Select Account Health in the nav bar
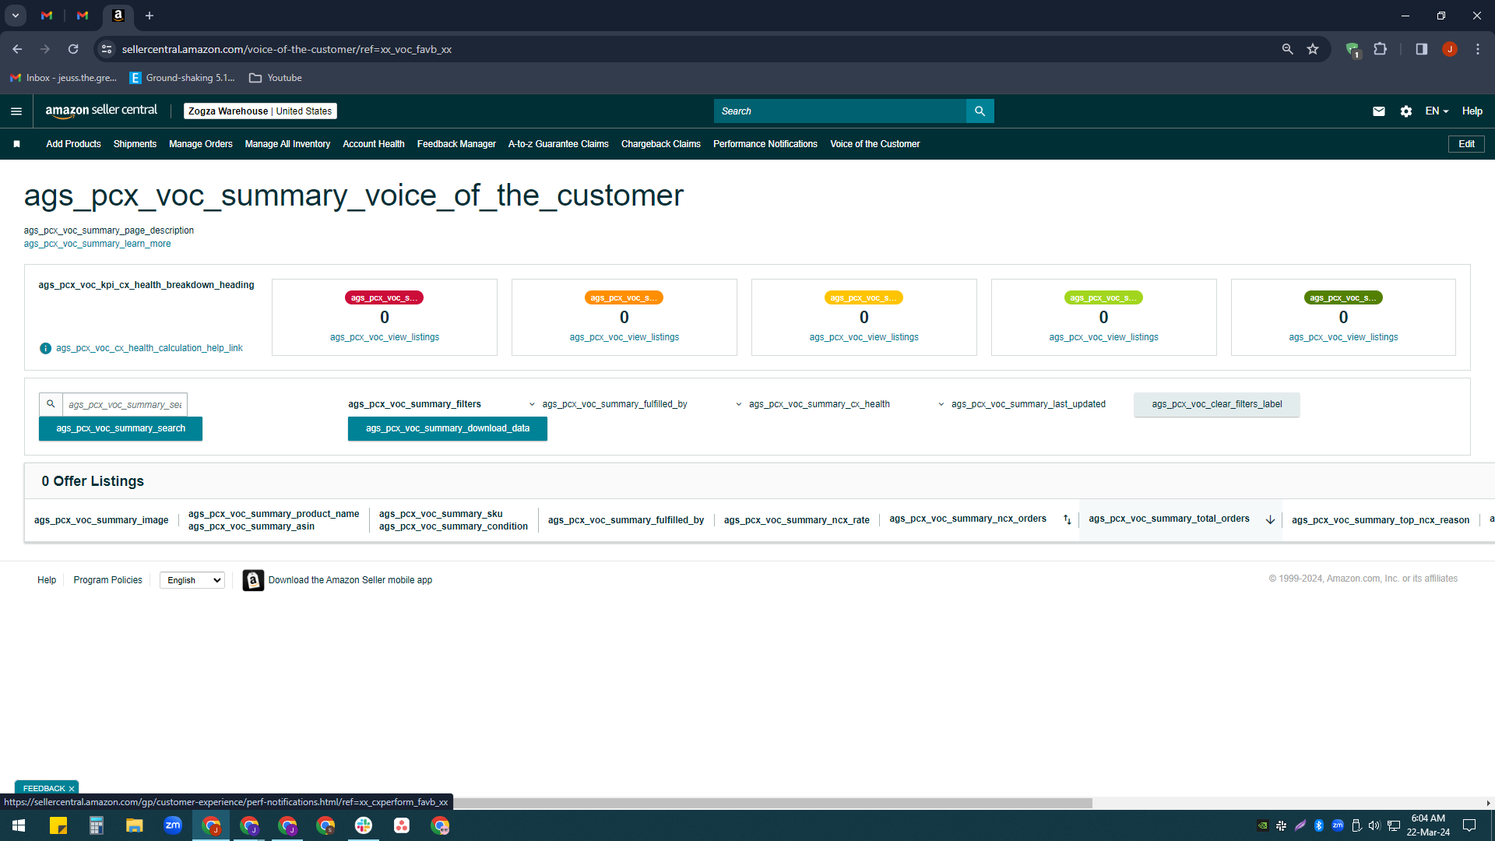1495x841 pixels. coord(374,144)
